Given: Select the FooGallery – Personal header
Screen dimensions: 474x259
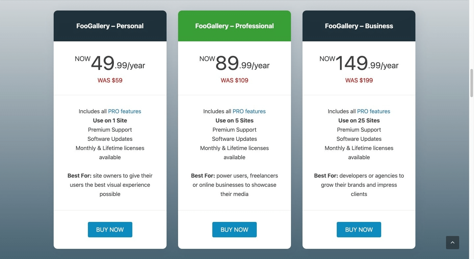Looking at the screenshot, I should [x=110, y=26].
